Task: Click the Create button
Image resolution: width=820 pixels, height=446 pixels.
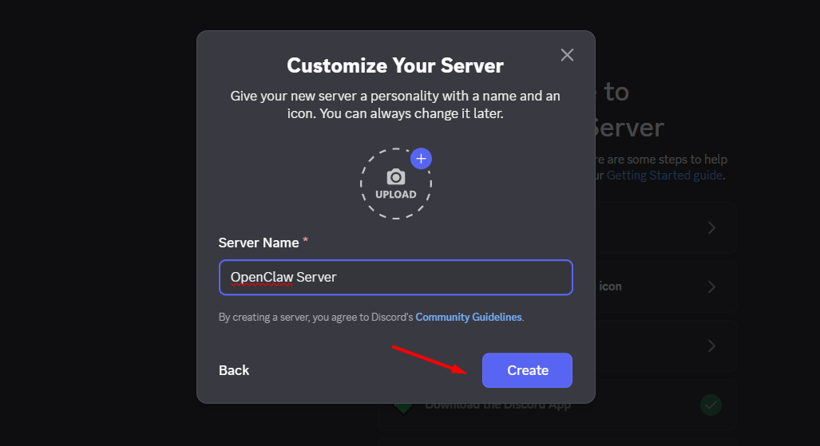Action: pos(527,370)
